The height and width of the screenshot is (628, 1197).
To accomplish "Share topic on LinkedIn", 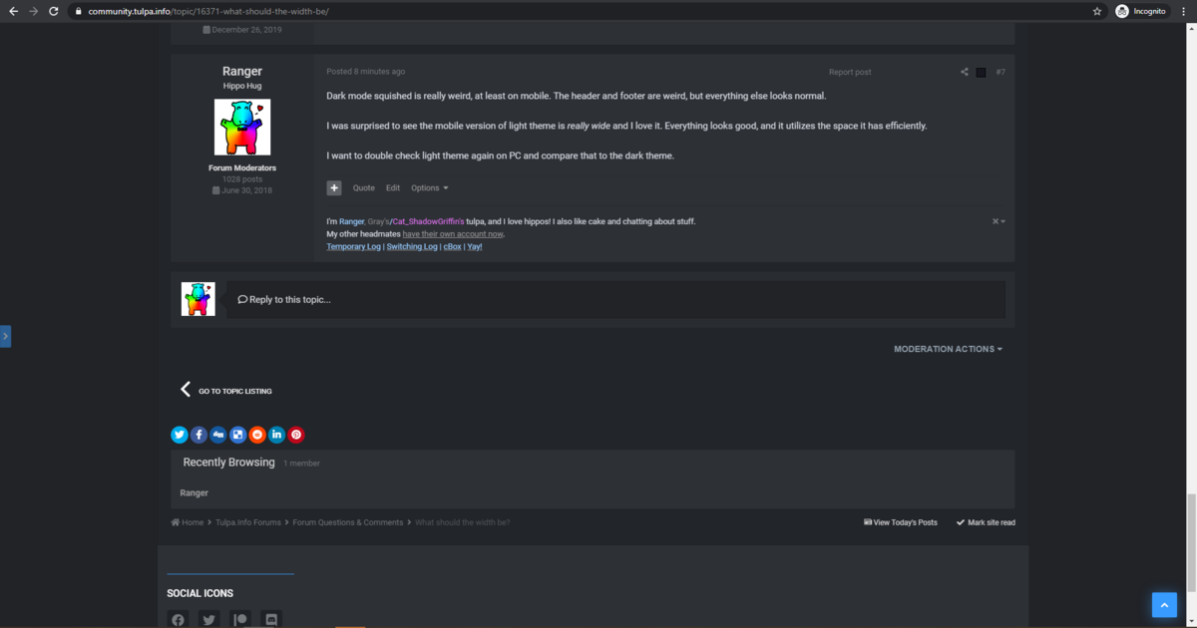I will coord(276,435).
